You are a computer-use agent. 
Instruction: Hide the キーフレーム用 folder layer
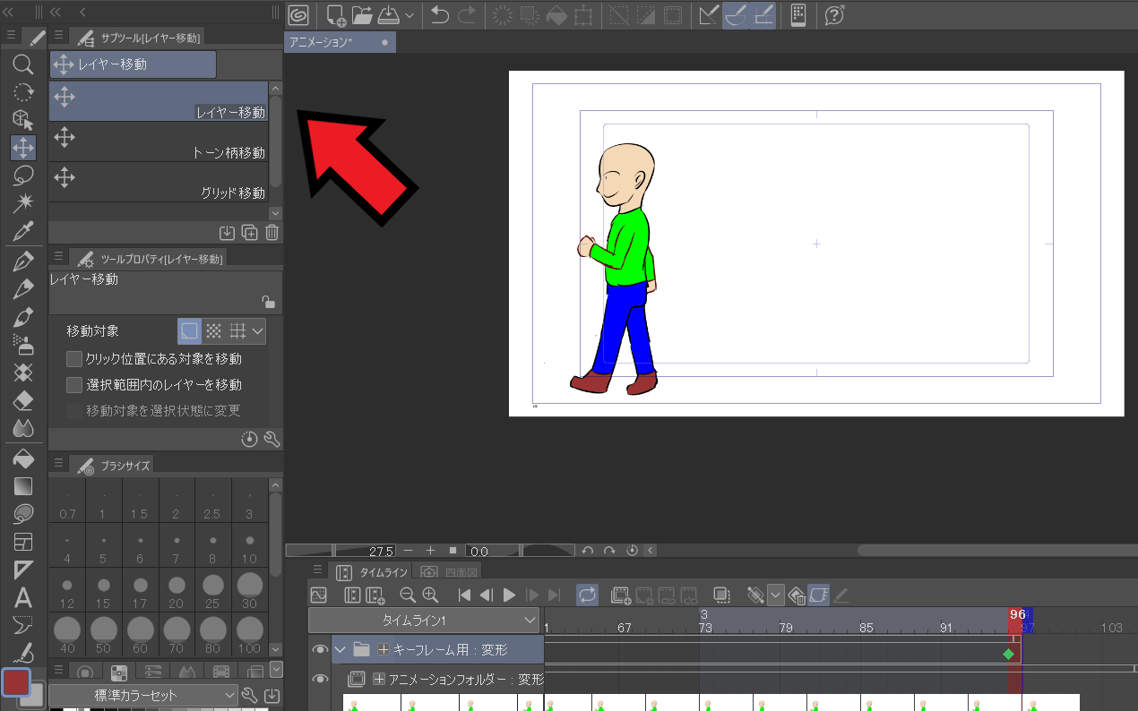320,649
